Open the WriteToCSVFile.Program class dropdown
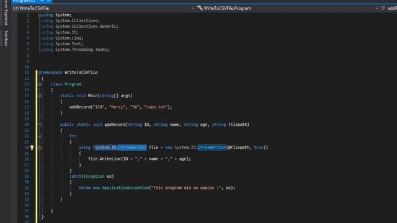This screenshot has width=397, height=223. [x=377, y=8]
